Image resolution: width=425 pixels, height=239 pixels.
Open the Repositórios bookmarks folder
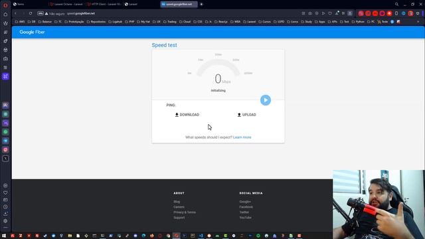coord(96,22)
